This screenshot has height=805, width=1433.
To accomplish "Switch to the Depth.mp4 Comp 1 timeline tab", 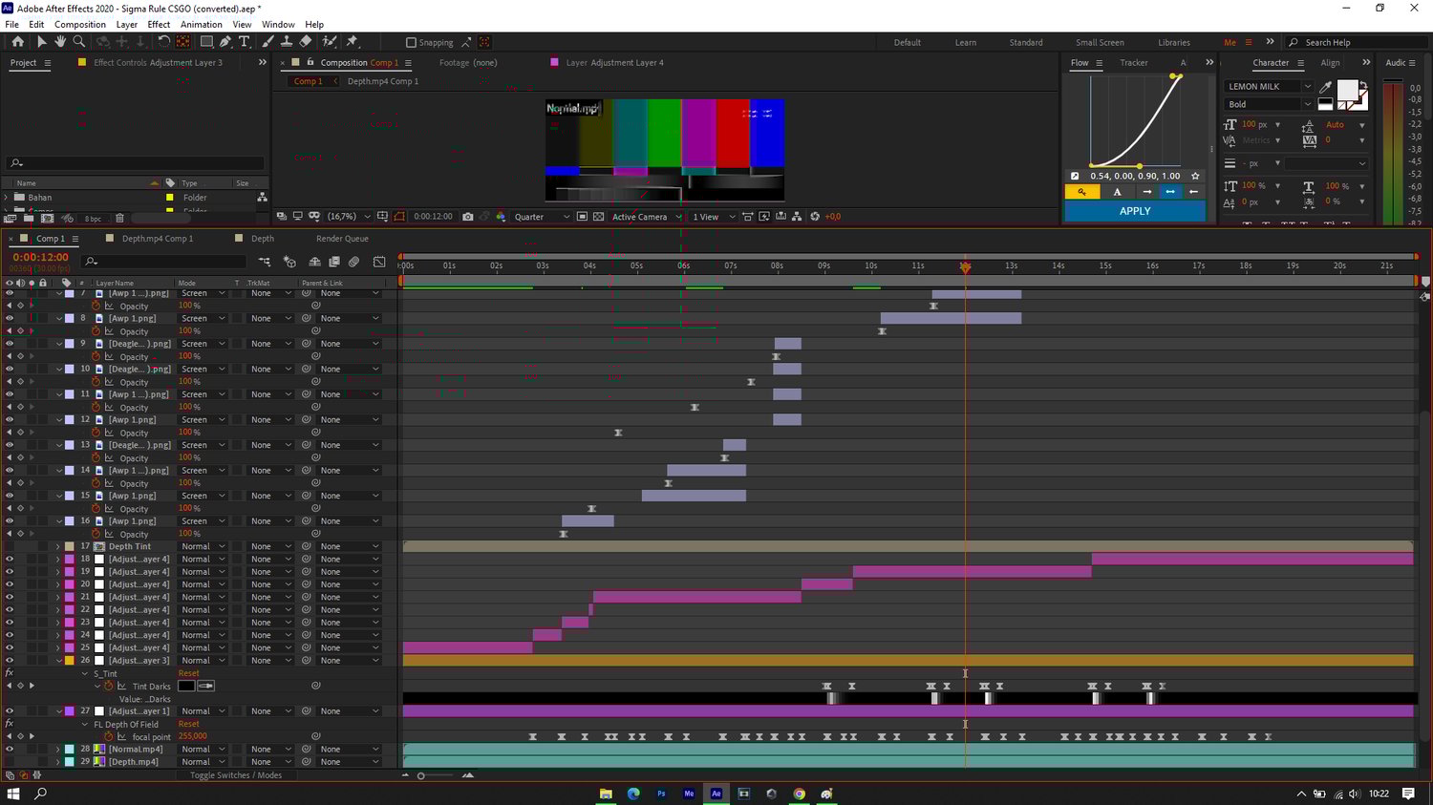I will (157, 239).
